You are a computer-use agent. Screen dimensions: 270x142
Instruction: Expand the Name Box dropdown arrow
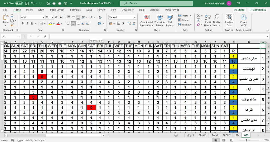19,36
